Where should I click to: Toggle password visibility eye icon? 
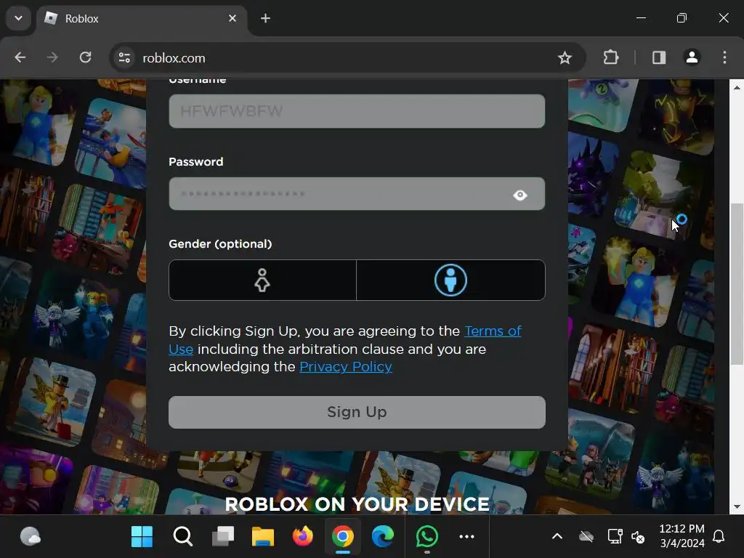tap(520, 195)
